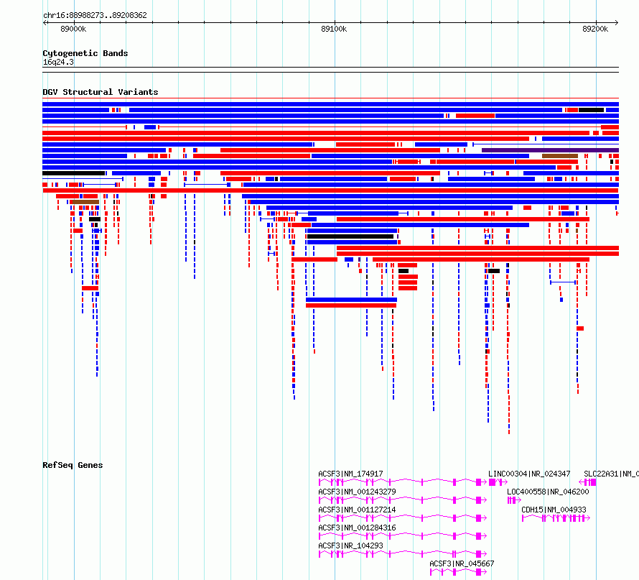Image resolution: width=639 pixels, height=580 pixels.
Task: Click the ACSF3 NR_045667 gene model glyph
Action: [458, 572]
